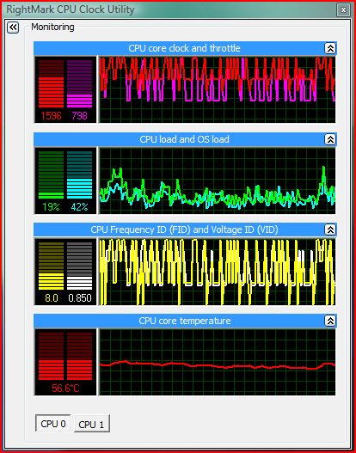Click the CPU core clock and throttle header

coord(185,48)
